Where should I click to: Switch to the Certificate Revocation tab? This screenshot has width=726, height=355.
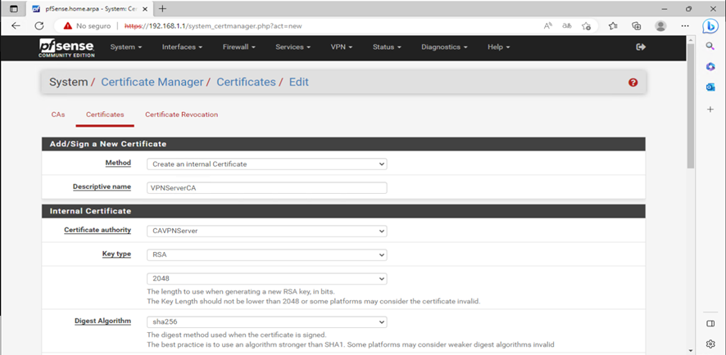(x=182, y=115)
